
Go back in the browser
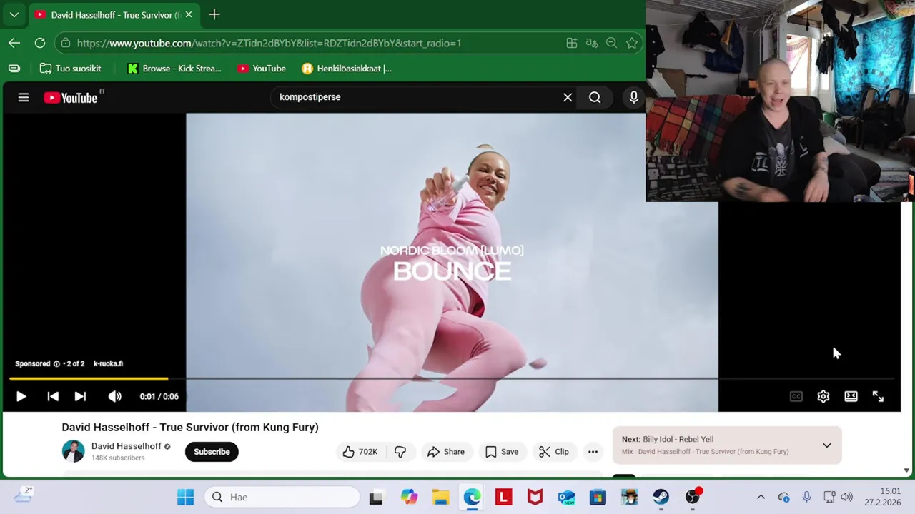tap(14, 43)
